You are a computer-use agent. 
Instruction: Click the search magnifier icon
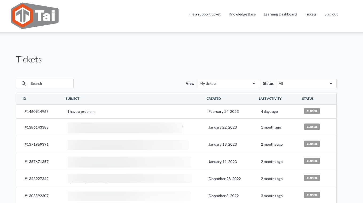click(24, 83)
